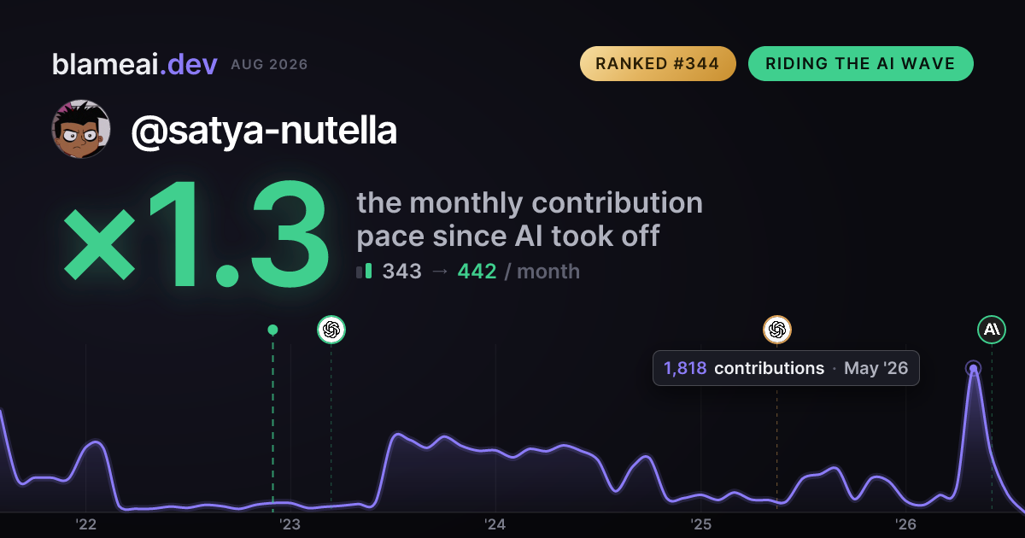Click the AUG 2026 date label
The image size is (1025, 538).
[269, 65]
